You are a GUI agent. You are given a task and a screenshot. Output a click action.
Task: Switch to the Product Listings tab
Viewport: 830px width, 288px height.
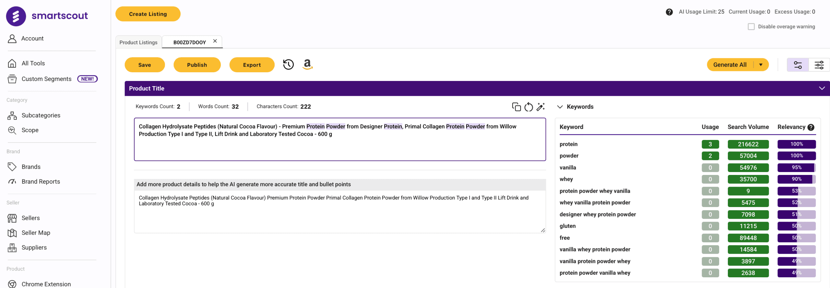(138, 42)
